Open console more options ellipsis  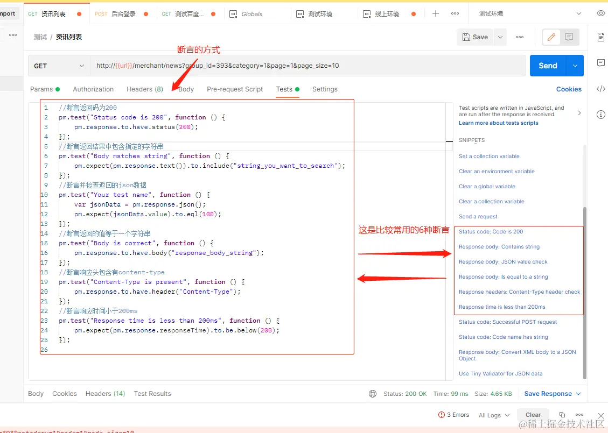[579, 414]
